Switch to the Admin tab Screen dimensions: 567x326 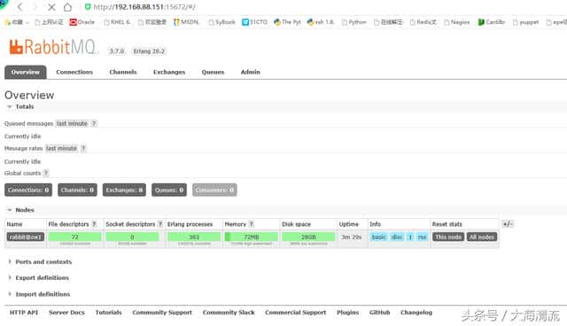point(250,72)
